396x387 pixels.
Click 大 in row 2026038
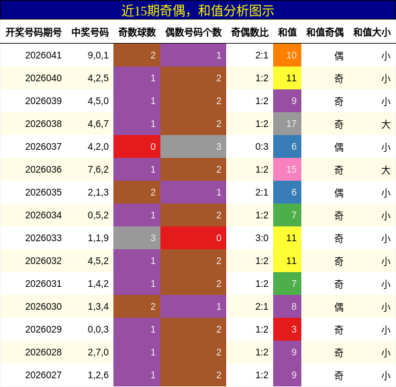coord(386,124)
